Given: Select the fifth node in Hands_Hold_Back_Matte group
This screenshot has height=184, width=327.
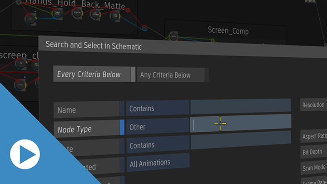Looking at the screenshot, I should pos(115,15).
